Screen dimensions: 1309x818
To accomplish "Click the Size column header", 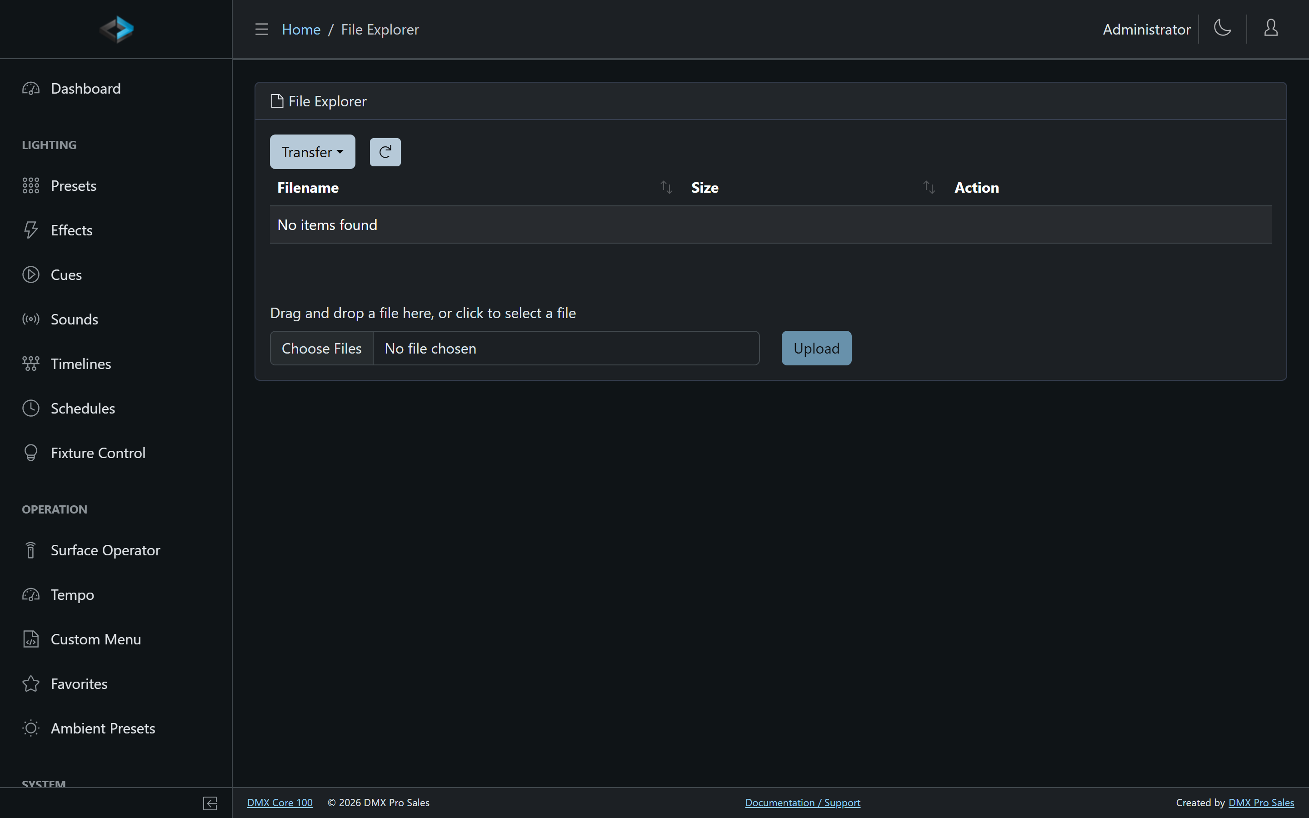I will click(x=705, y=188).
